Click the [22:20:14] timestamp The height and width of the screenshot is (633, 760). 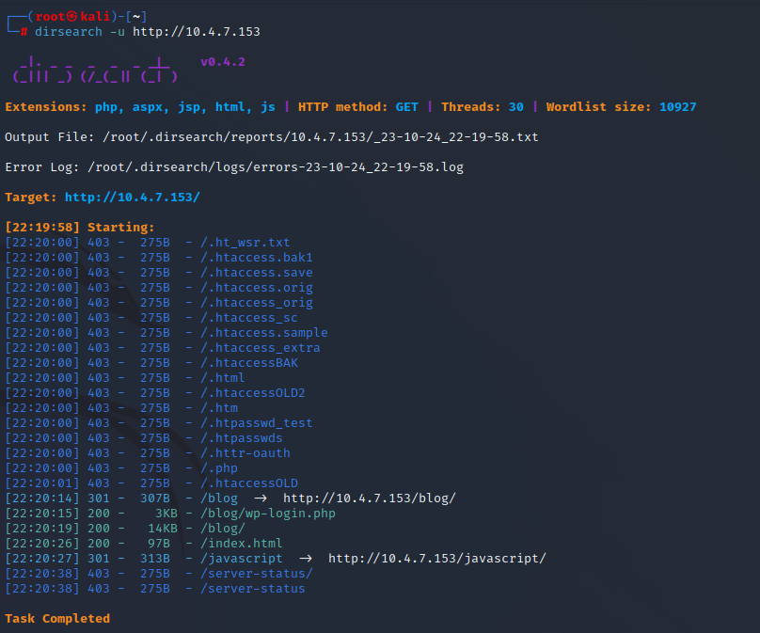(42, 498)
